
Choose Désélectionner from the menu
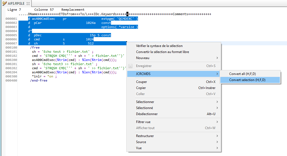[174, 114]
